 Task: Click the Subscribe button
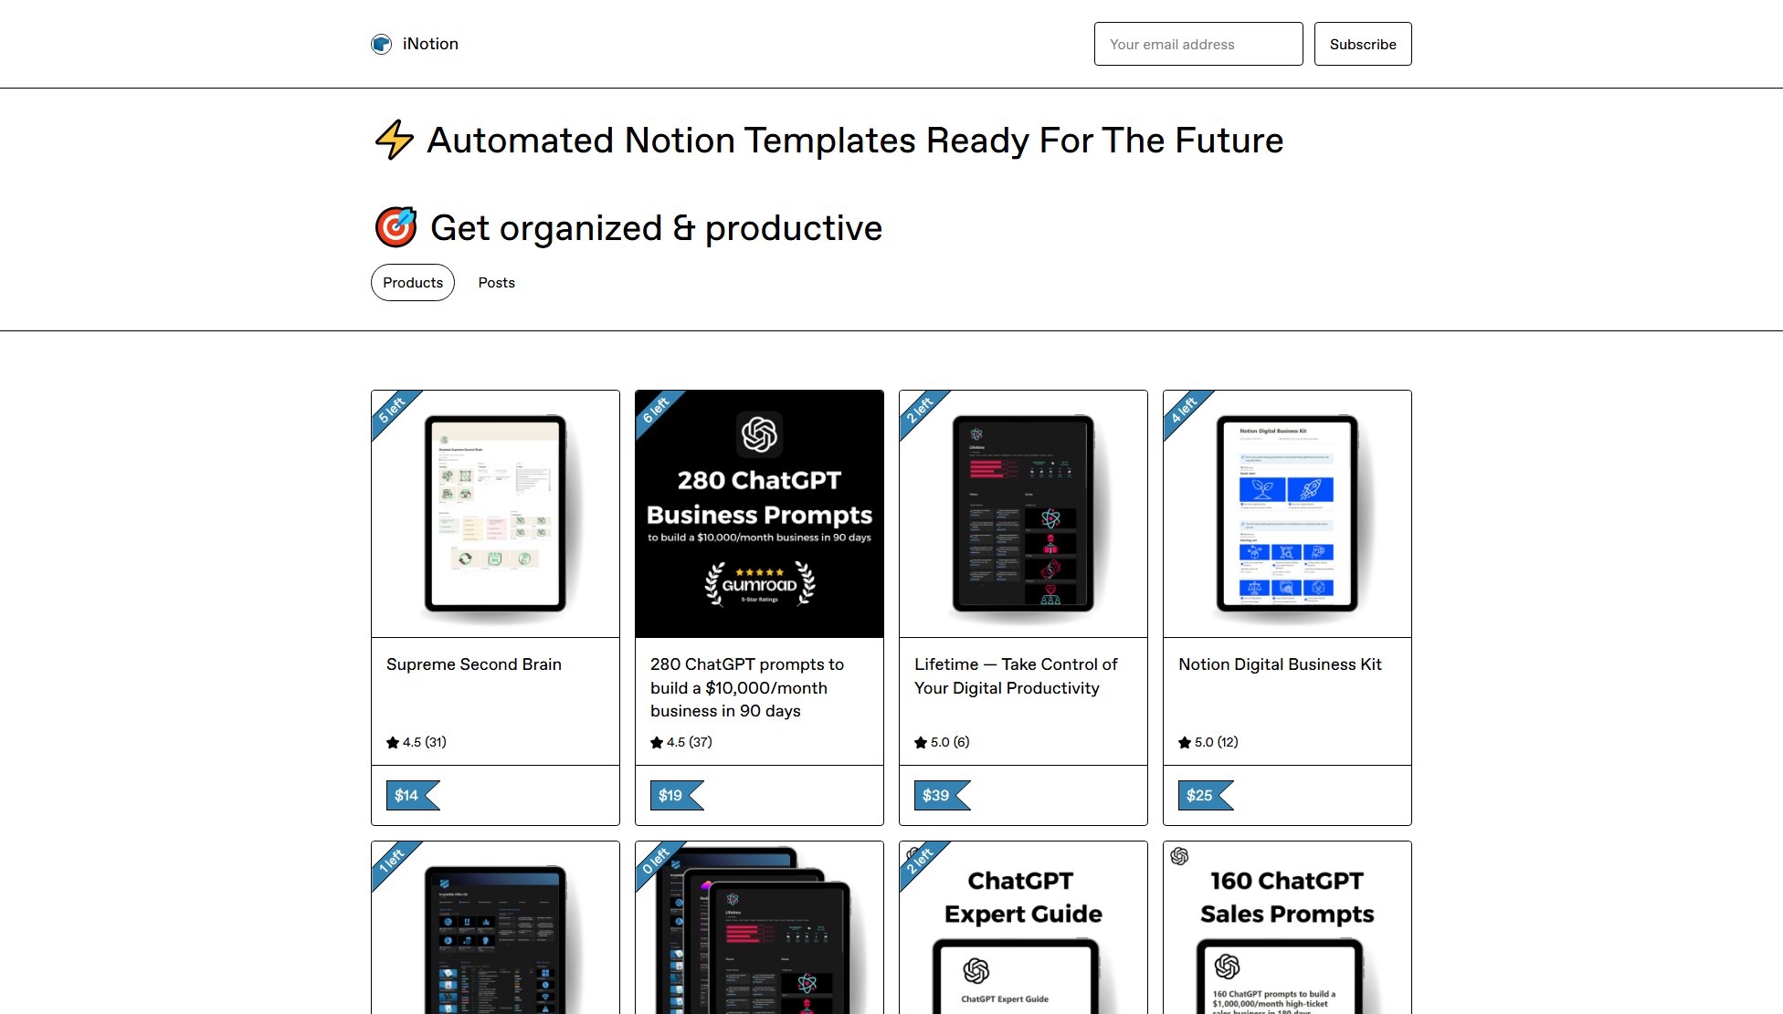point(1363,44)
